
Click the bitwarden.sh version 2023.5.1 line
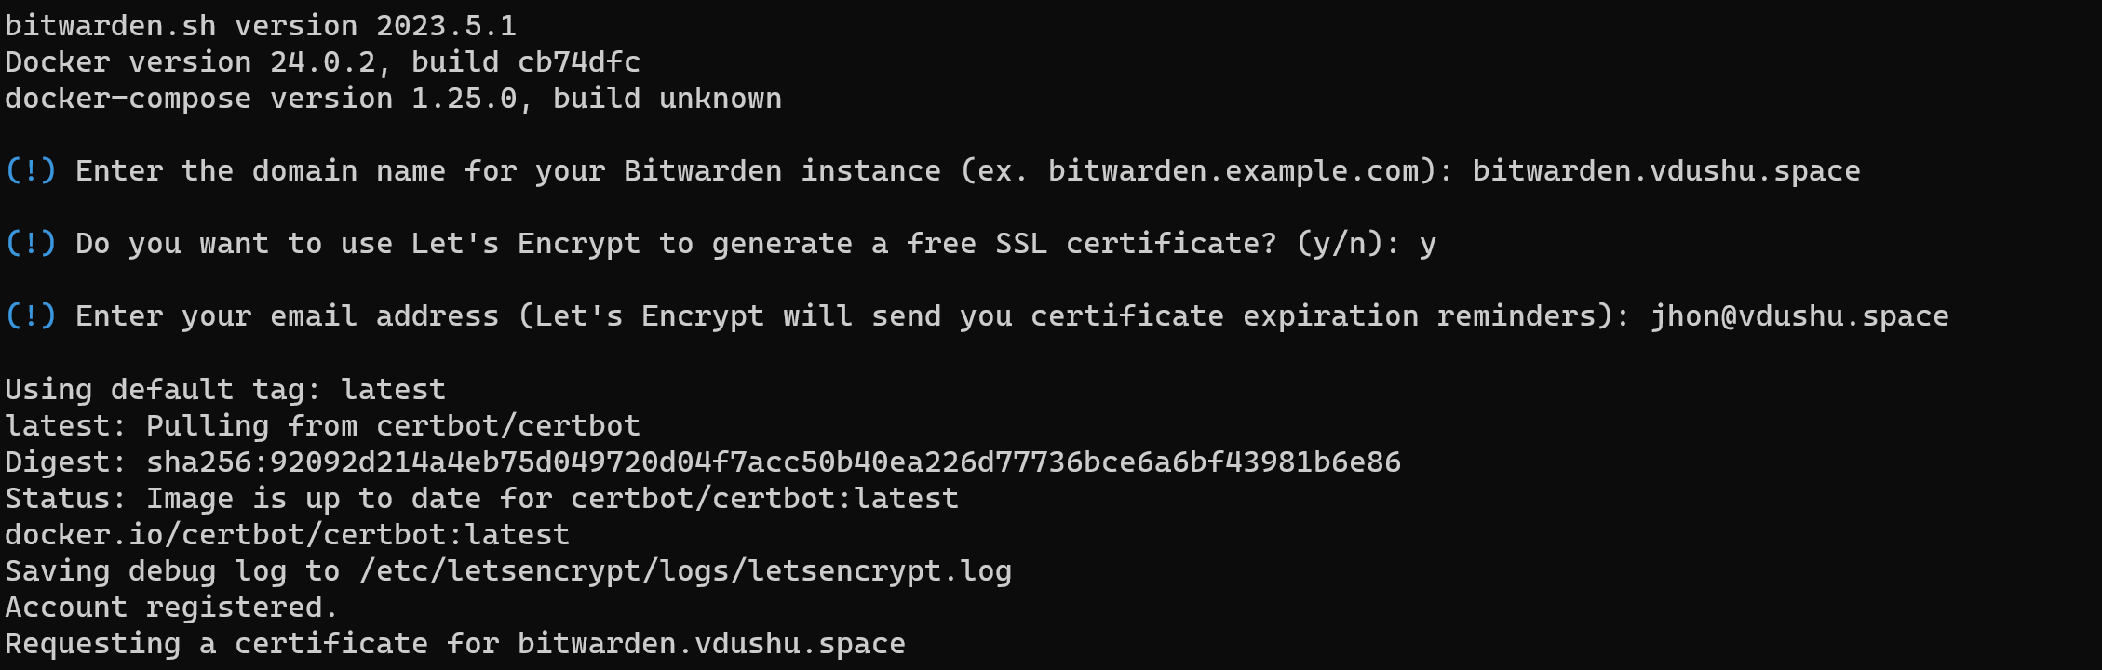tap(261, 25)
